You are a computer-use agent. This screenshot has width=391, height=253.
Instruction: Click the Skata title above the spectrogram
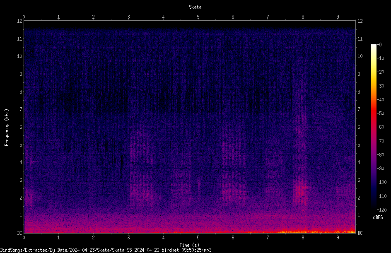tap(195, 7)
